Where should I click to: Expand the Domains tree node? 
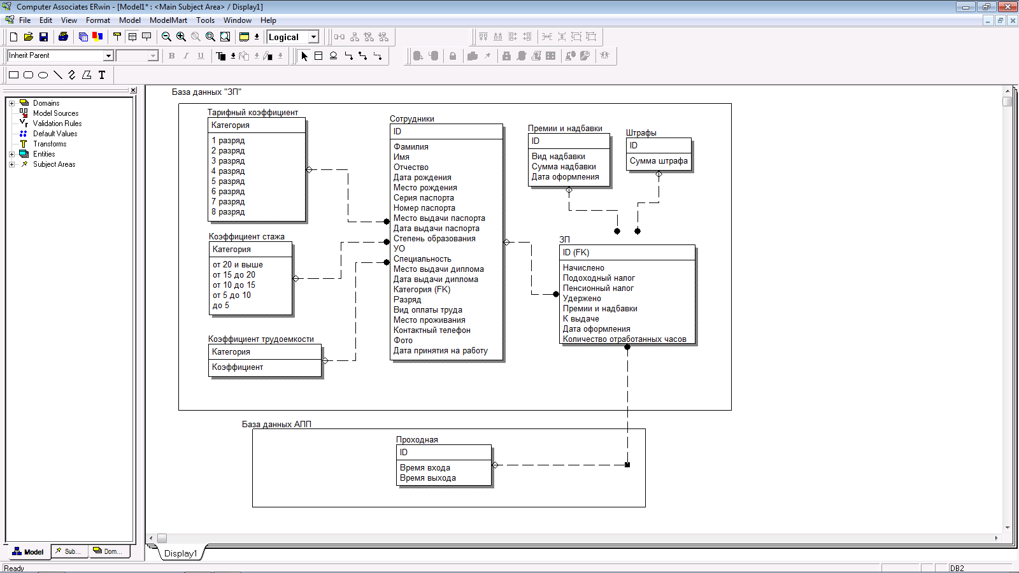click(x=11, y=103)
